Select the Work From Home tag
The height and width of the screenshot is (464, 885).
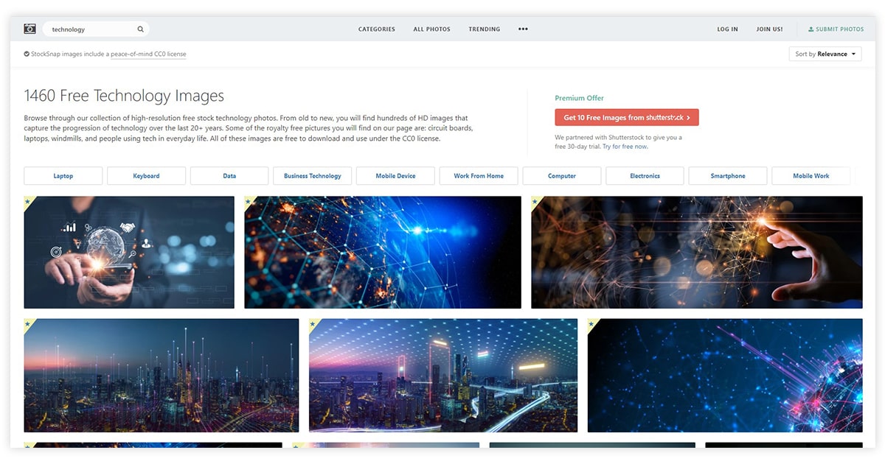(x=479, y=176)
